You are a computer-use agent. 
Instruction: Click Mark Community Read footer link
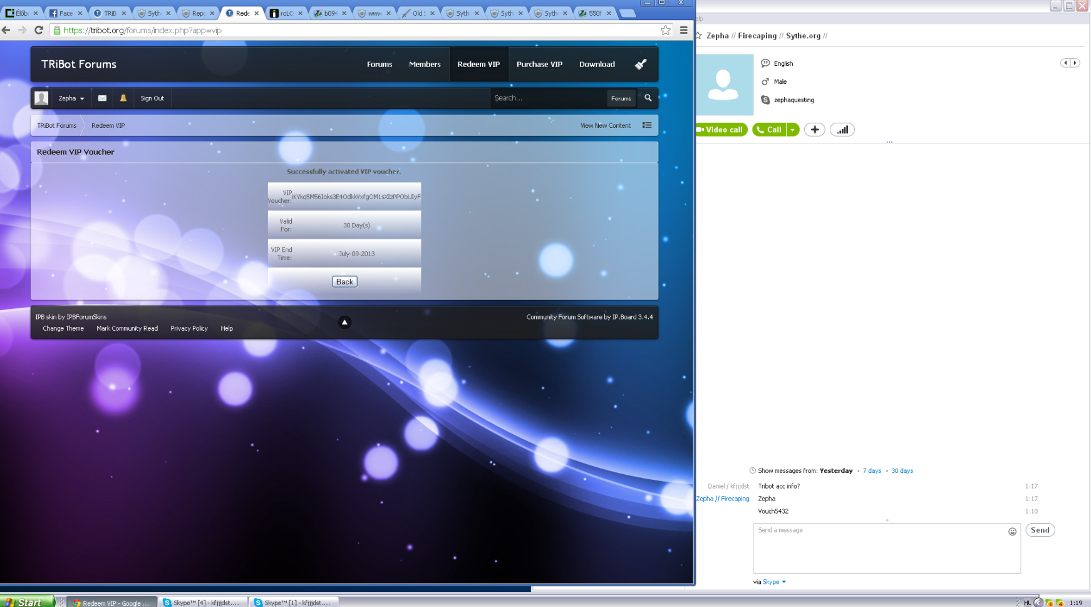127,328
